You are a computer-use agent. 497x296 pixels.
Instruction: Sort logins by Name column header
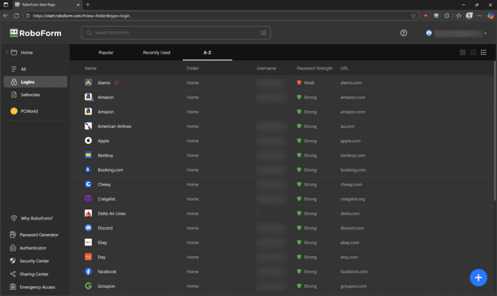91,68
